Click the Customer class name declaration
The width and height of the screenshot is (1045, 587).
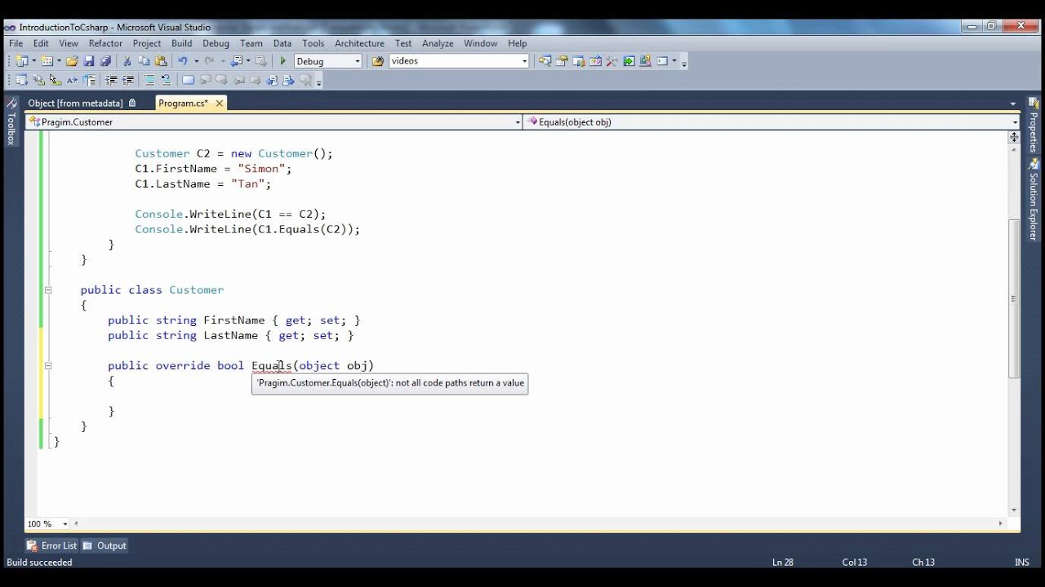[x=196, y=290]
